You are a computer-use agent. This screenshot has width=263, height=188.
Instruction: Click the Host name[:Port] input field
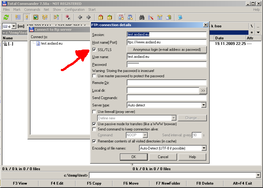coord(167,42)
